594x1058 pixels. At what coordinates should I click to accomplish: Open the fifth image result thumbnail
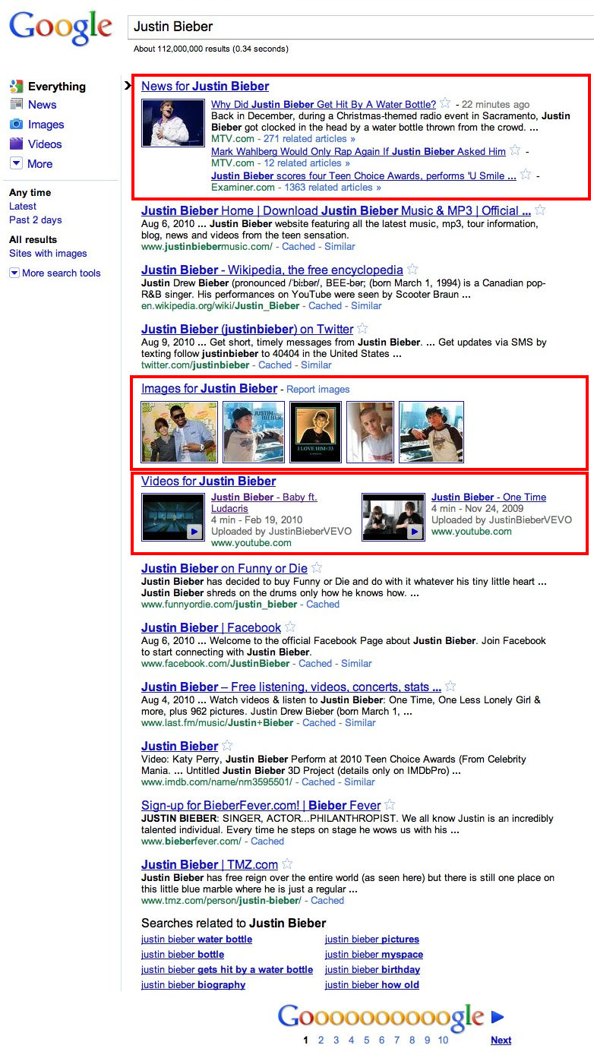tap(431, 432)
